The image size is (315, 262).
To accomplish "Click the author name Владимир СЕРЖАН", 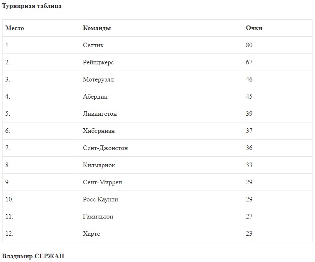I will click(33, 256).
